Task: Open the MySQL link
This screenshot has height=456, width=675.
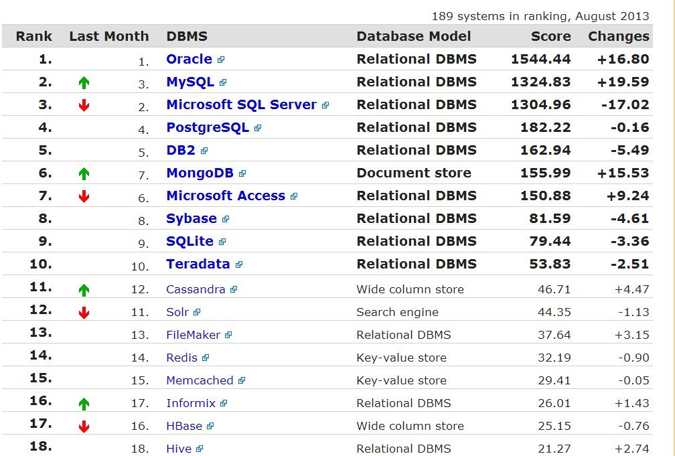Action: (190, 82)
